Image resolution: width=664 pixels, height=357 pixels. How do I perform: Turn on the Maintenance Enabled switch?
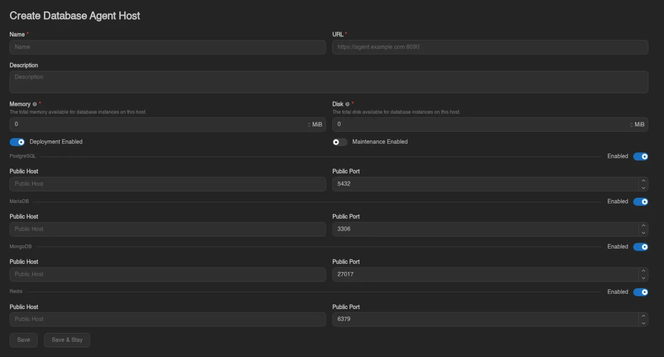pyautogui.click(x=340, y=142)
